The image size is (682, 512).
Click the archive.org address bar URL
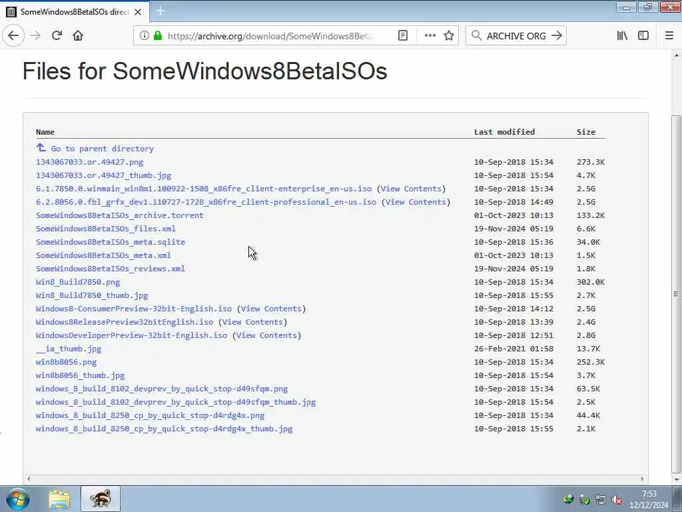click(x=270, y=36)
